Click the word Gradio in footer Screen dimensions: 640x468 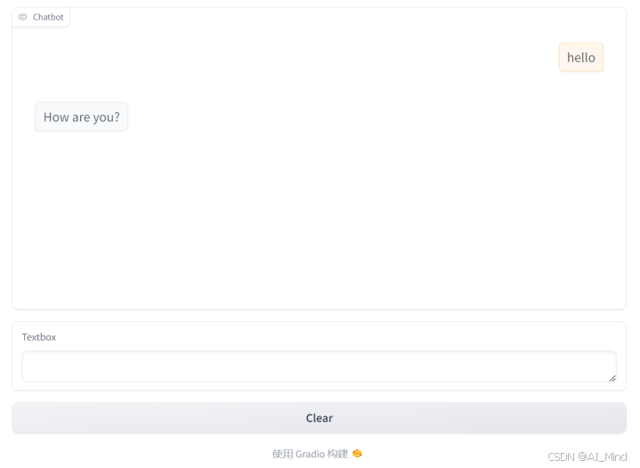click(x=310, y=454)
